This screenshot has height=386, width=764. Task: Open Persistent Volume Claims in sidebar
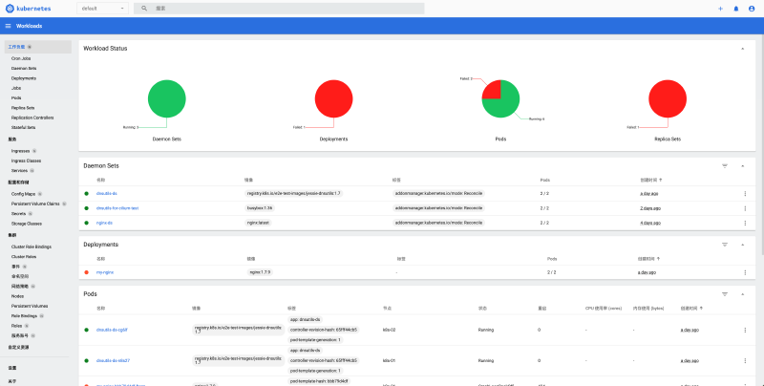pyautogui.click(x=35, y=203)
